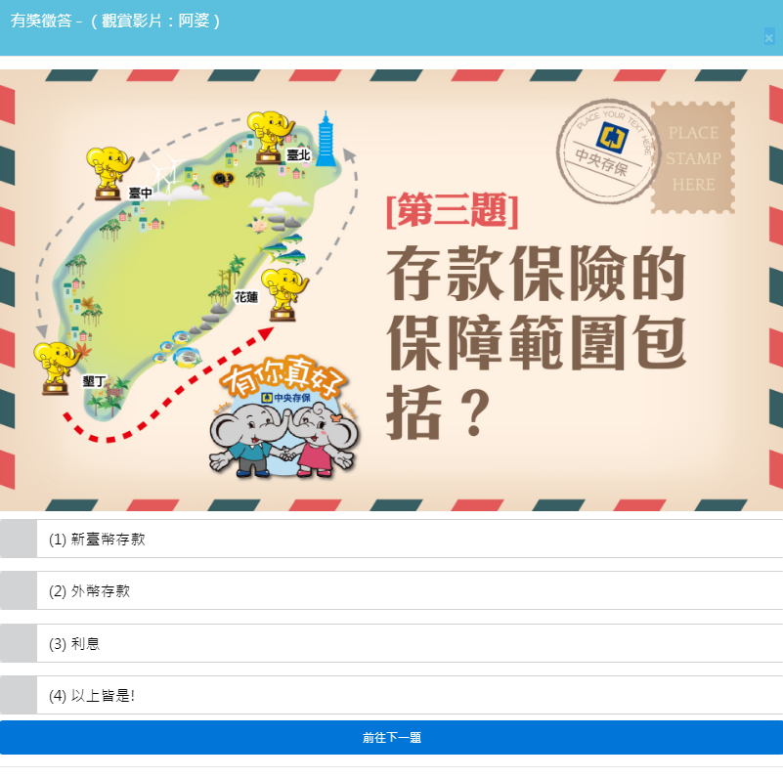Viewport: 783px width, 779px height.
Task: Click the 前往下一題 button
Action: click(x=391, y=738)
